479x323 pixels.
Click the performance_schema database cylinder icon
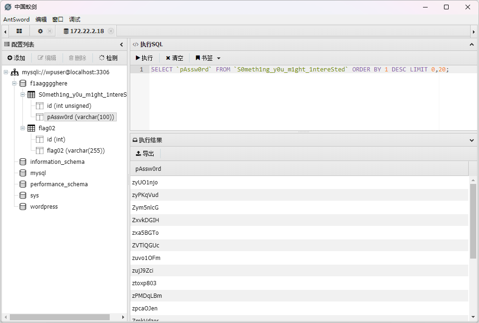tap(23, 184)
